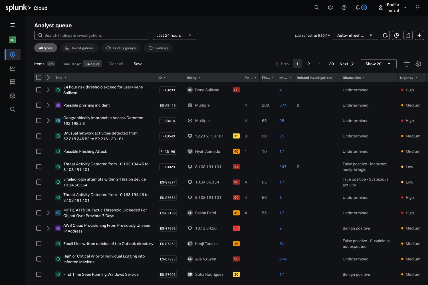
Task: Open the shield security icon in sidebar
Action: tap(13, 55)
